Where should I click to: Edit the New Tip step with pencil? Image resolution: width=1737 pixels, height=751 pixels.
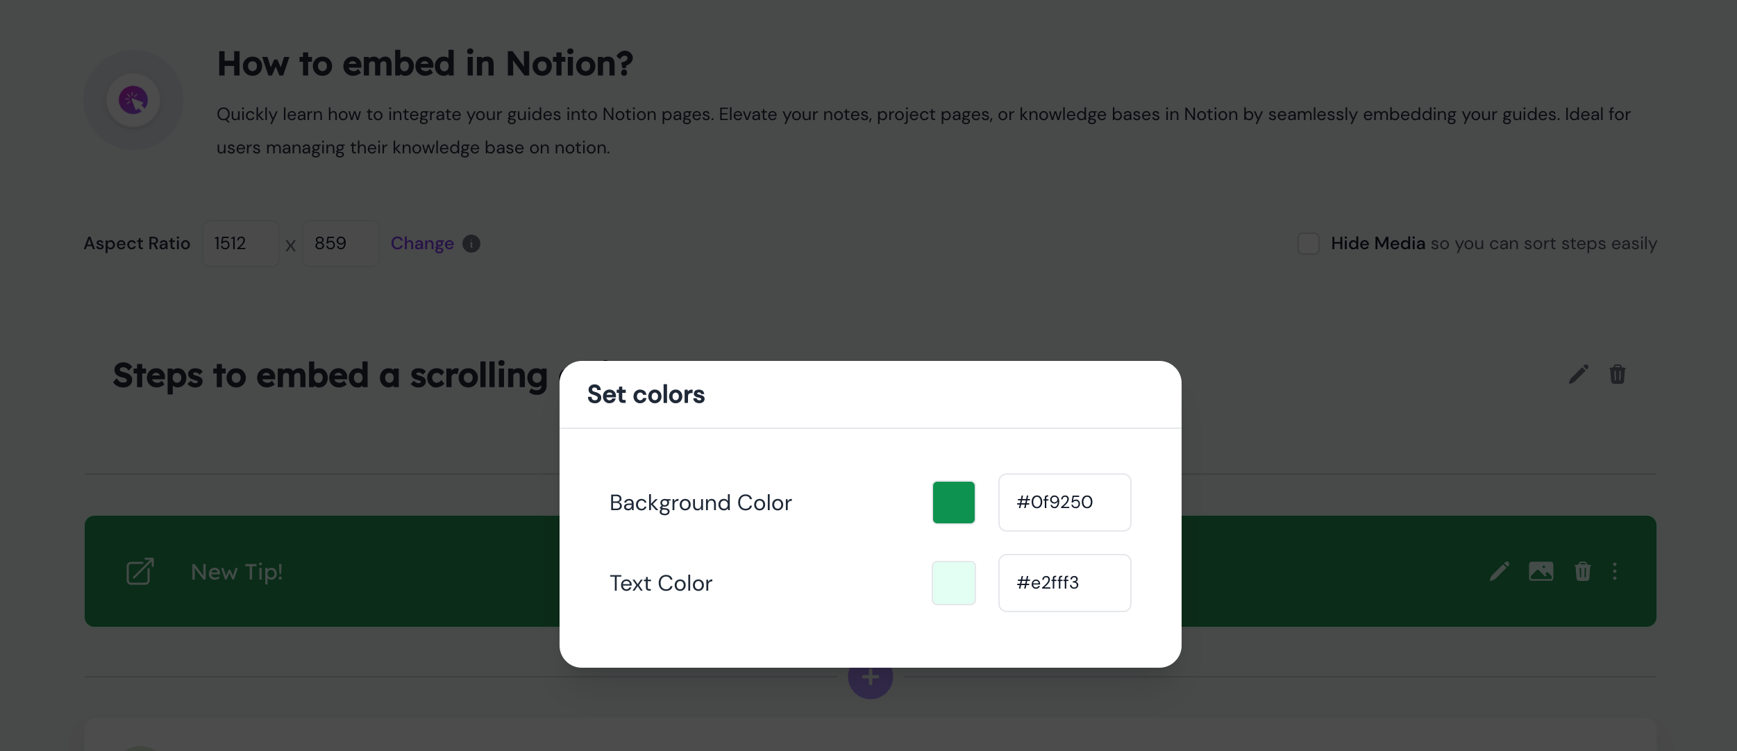point(1500,571)
